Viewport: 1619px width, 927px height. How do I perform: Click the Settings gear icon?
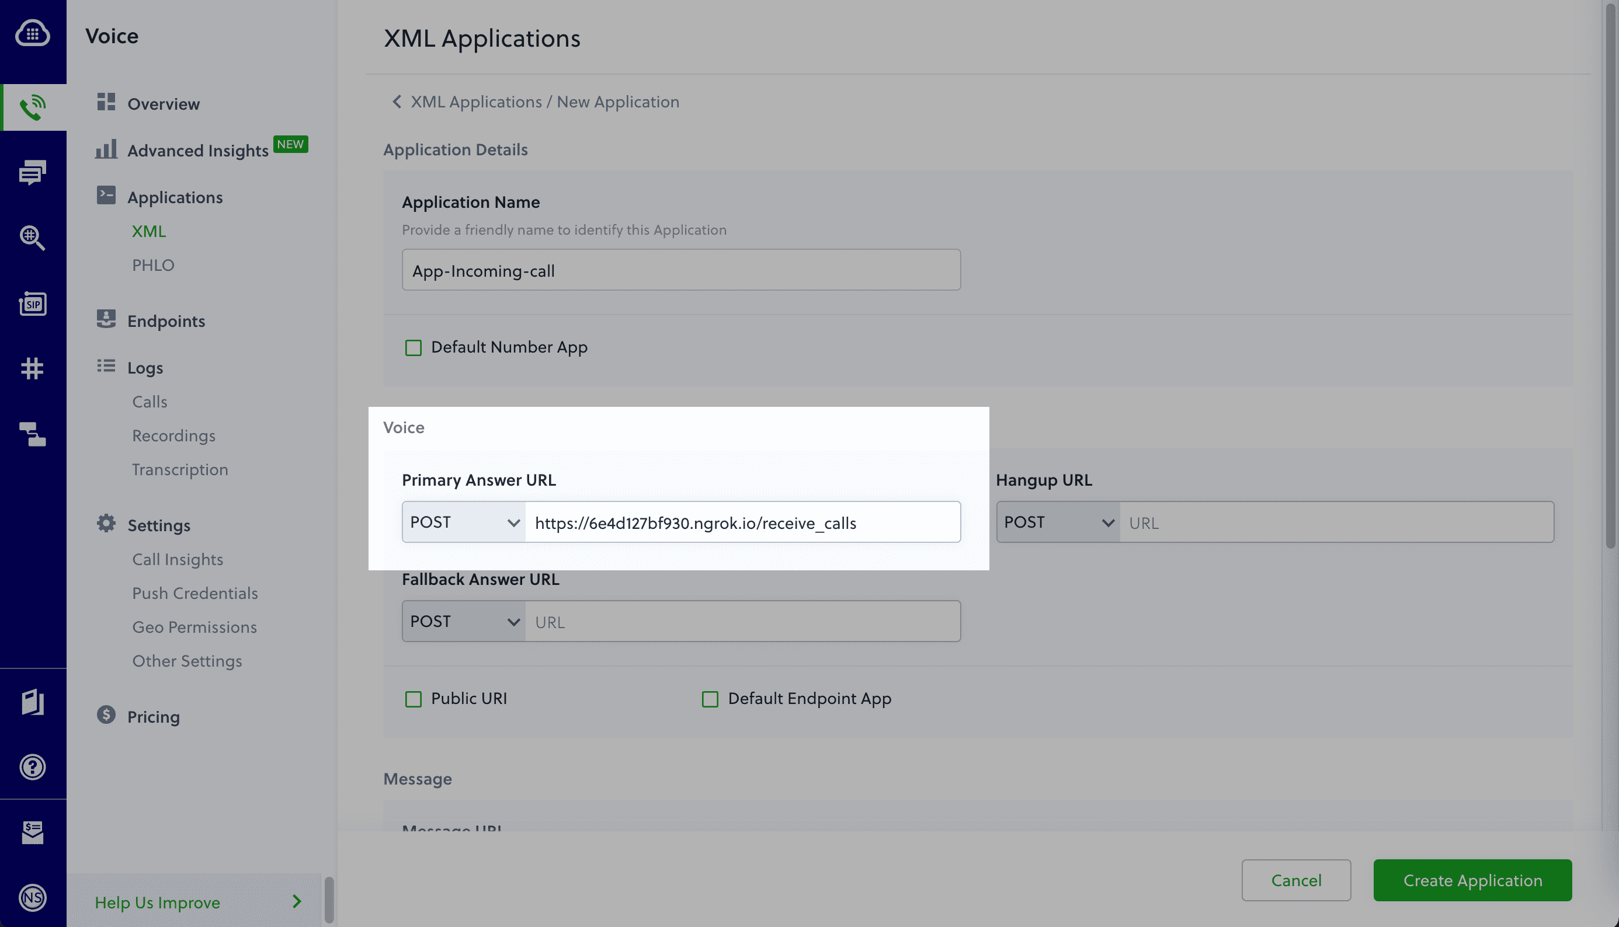coord(106,524)
